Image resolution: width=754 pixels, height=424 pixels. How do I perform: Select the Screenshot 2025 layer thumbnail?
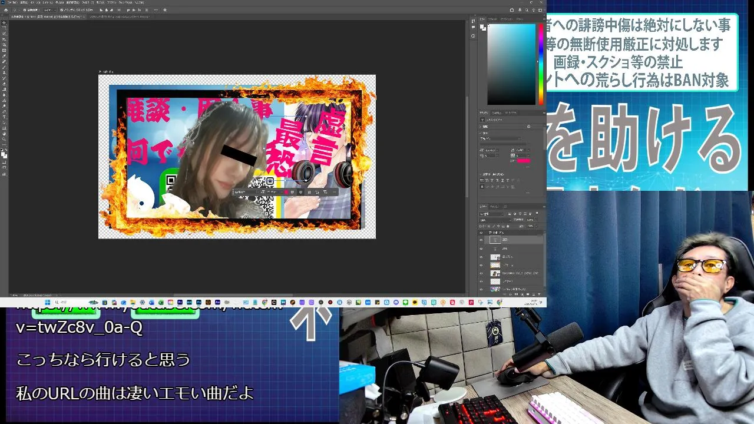point(495,273)
